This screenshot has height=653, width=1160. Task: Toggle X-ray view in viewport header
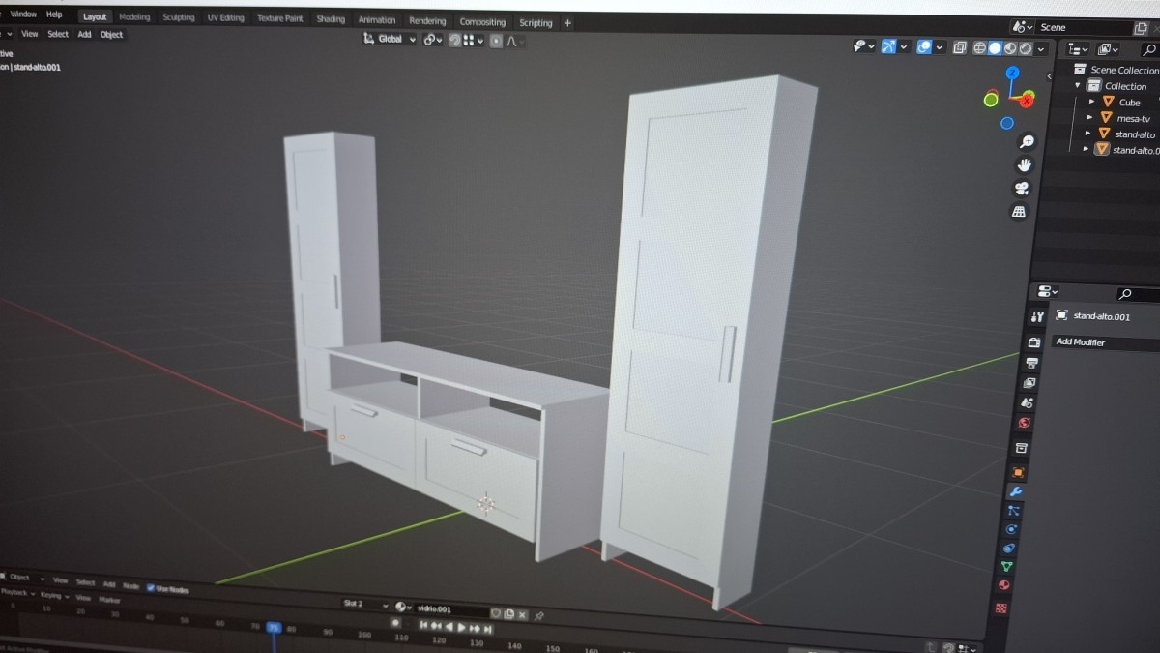959,47
